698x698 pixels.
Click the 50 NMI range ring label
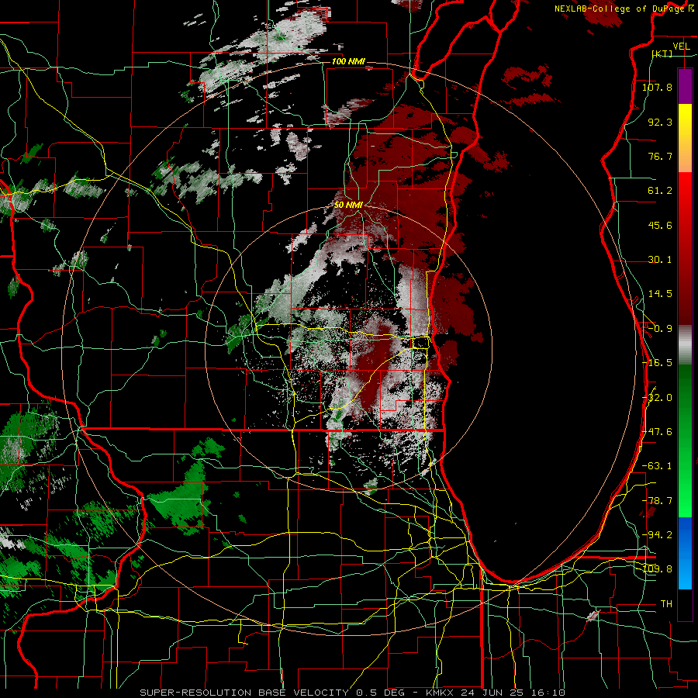pyautogui.click(x=348, y=205)
